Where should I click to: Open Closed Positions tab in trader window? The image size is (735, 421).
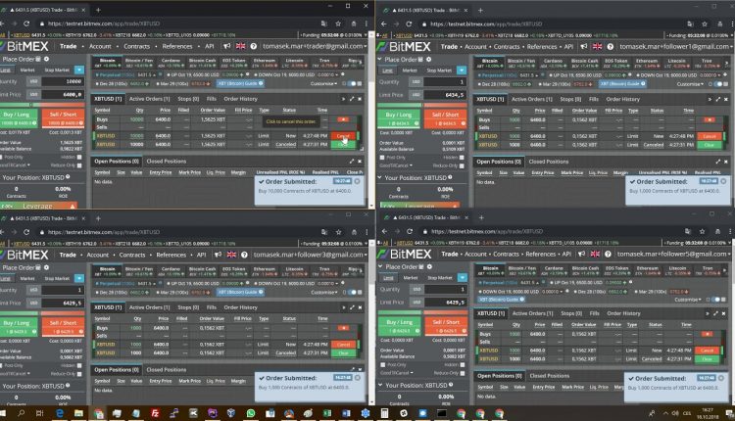click(x=166, y=162)
